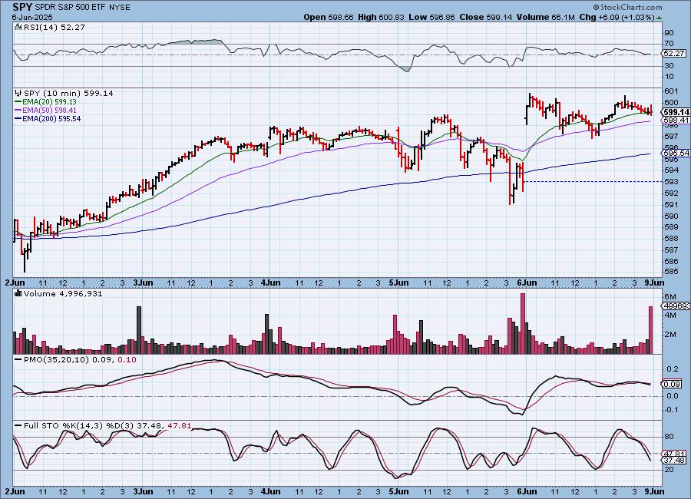Click the 37.48 stochastic %K axis tag

pos(674,460)
